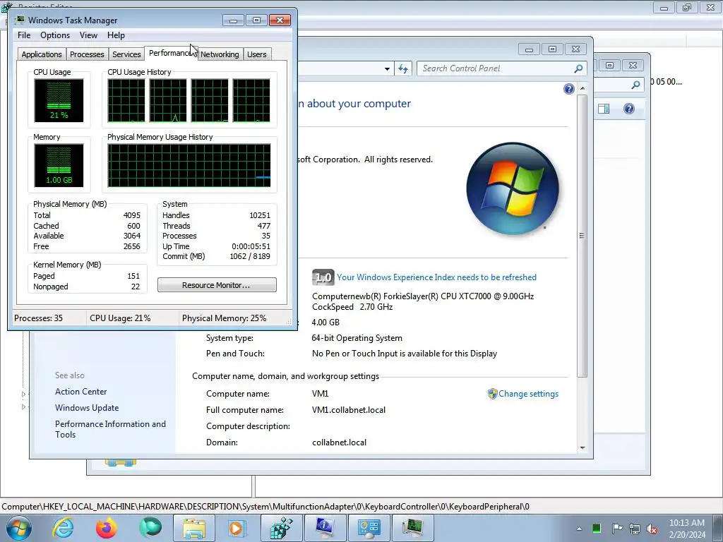Open the View menu in Task Manager
The height and width of the screenshot is (542, 723).
pos(88,35)
